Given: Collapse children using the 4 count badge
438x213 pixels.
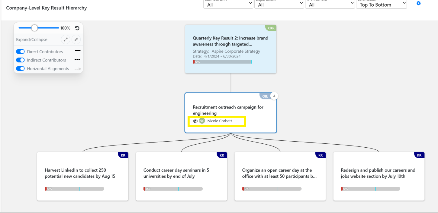Looking at the screenshot, I should pyautogui.click(x=274, y=96).
